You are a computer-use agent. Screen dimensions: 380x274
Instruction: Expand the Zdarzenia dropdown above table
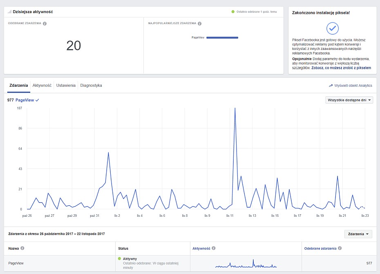(358, 234)
